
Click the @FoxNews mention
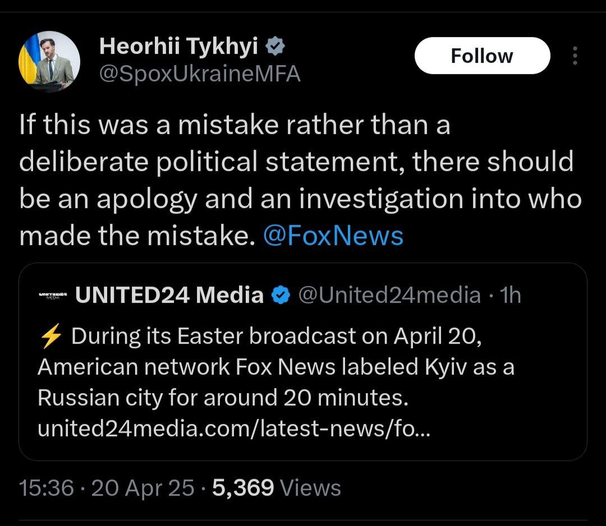coord(333,236)
